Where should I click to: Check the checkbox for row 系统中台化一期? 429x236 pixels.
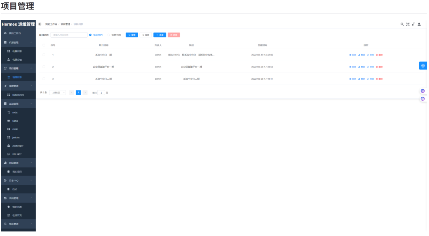pos(44,55)
